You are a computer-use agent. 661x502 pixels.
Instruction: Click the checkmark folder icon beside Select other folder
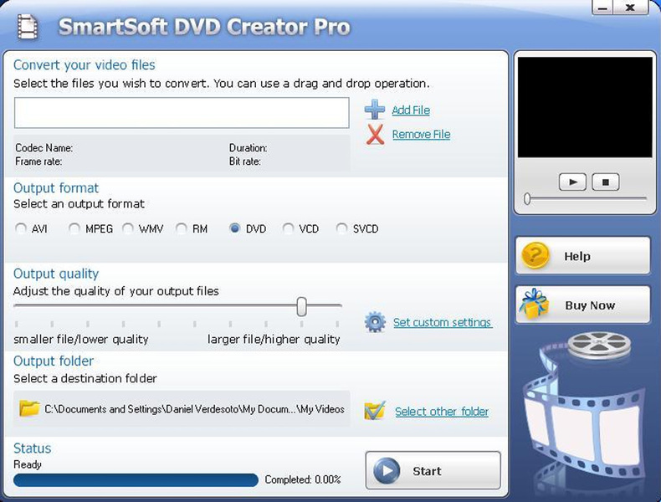pos(375,411)
